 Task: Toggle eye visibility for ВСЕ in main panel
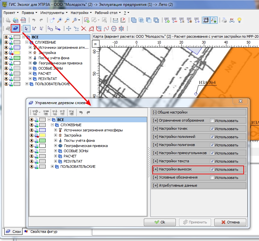pos(6,37)
